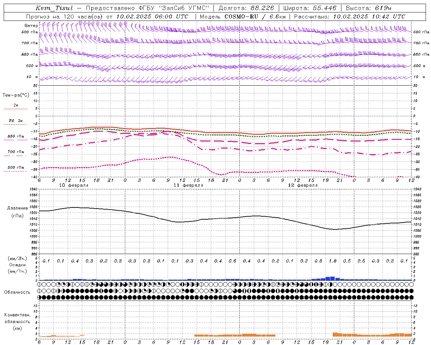Click the 3-hour precipitation value "1.8"
Image resolution: width=431 pixels, height=345 pixels.
[x=332, y=261]
